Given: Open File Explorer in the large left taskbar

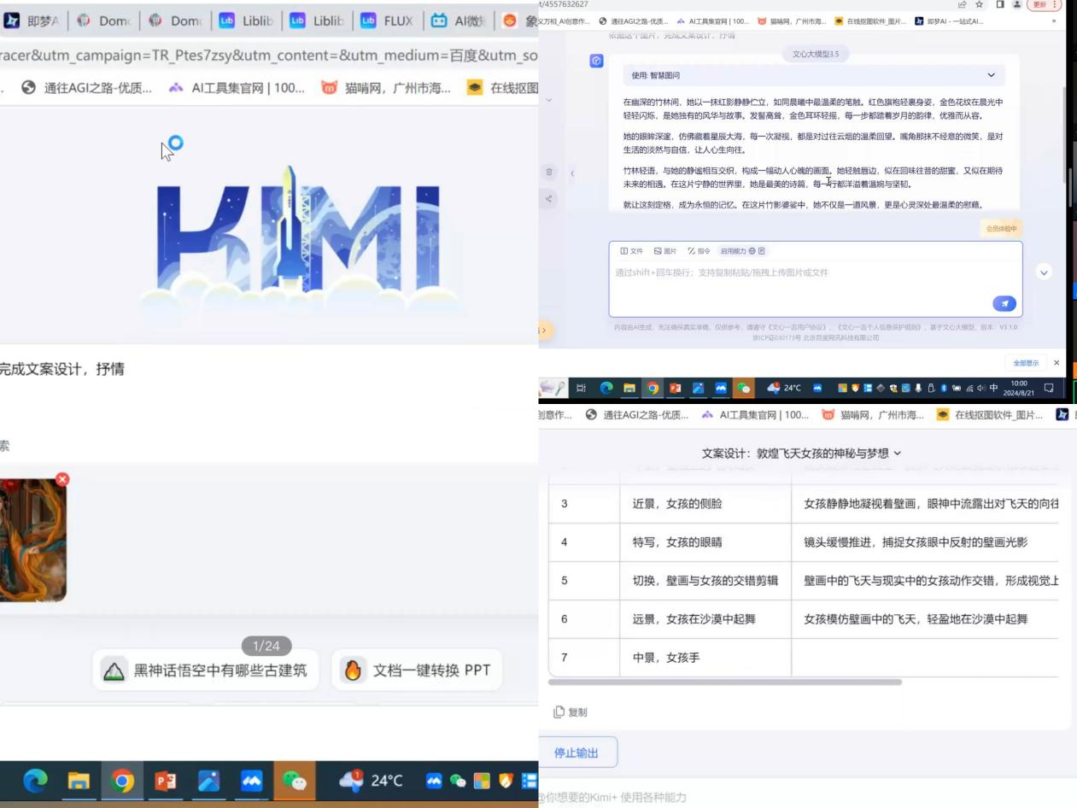Looking at the screenshot, I should pos(79,781).
